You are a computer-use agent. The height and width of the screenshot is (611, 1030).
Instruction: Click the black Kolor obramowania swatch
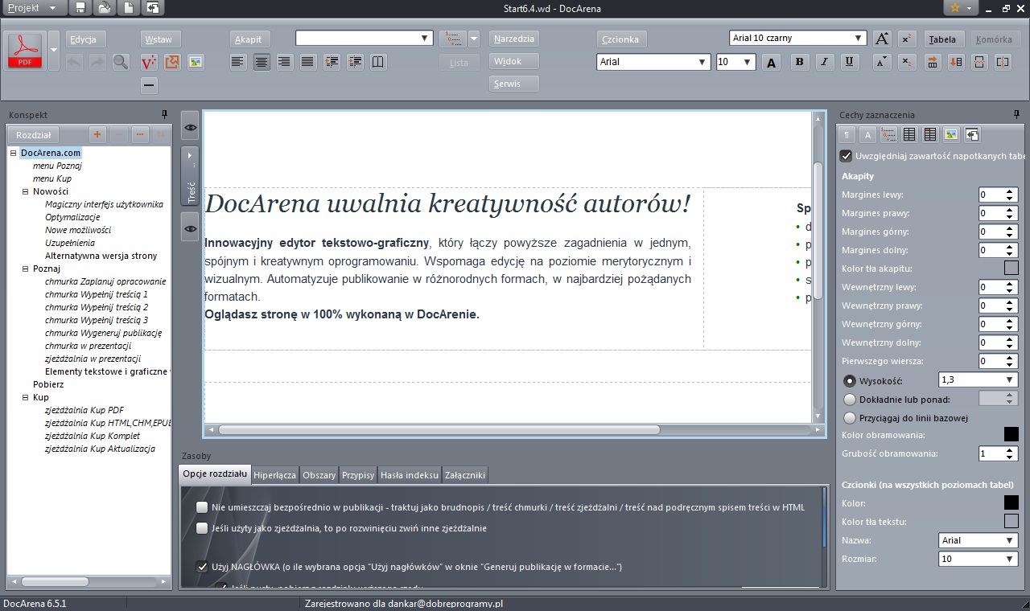(x=1011, y=435)
